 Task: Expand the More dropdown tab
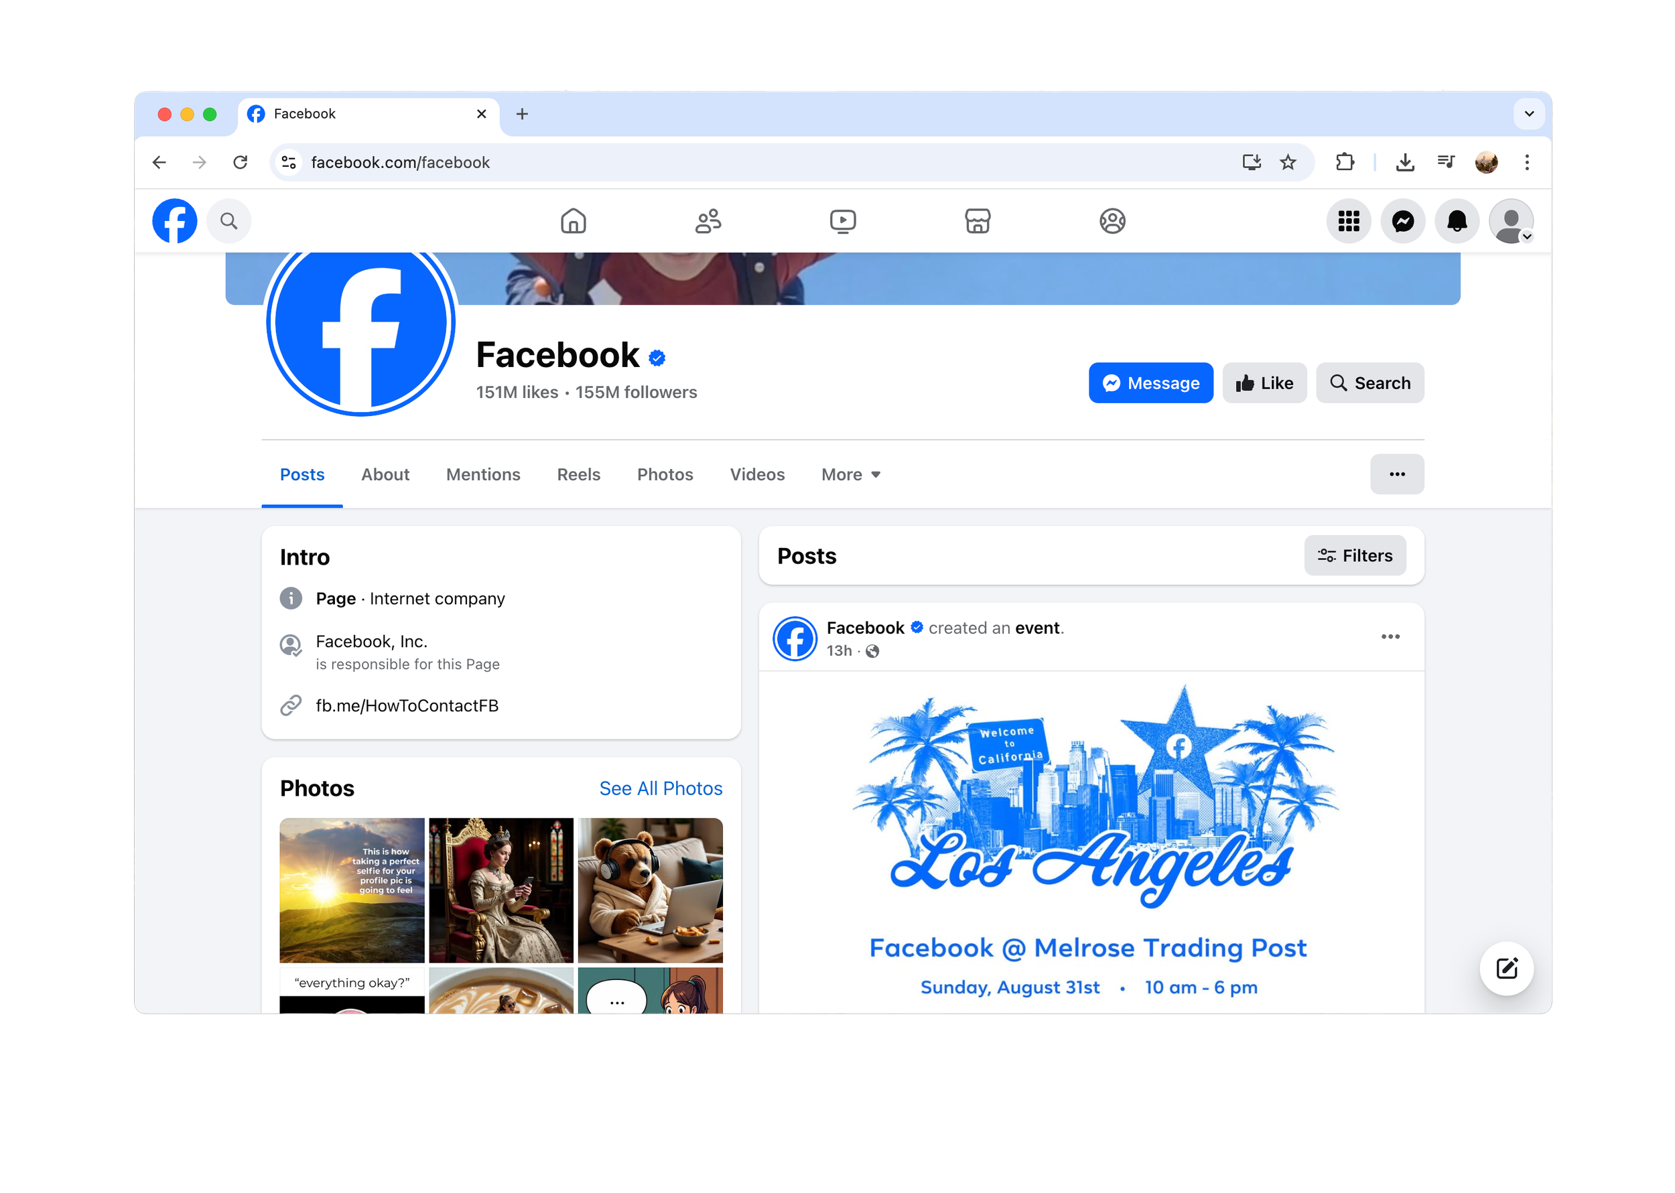pos(851,474)
